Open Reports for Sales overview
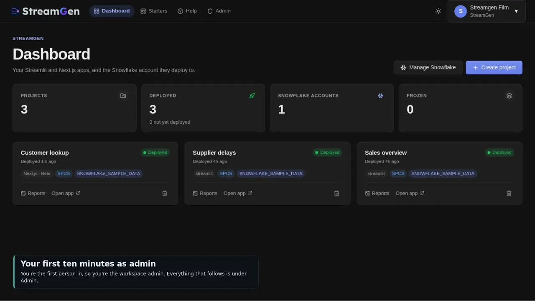The width and height of the screenshot is (535, 301). [377, 193]
